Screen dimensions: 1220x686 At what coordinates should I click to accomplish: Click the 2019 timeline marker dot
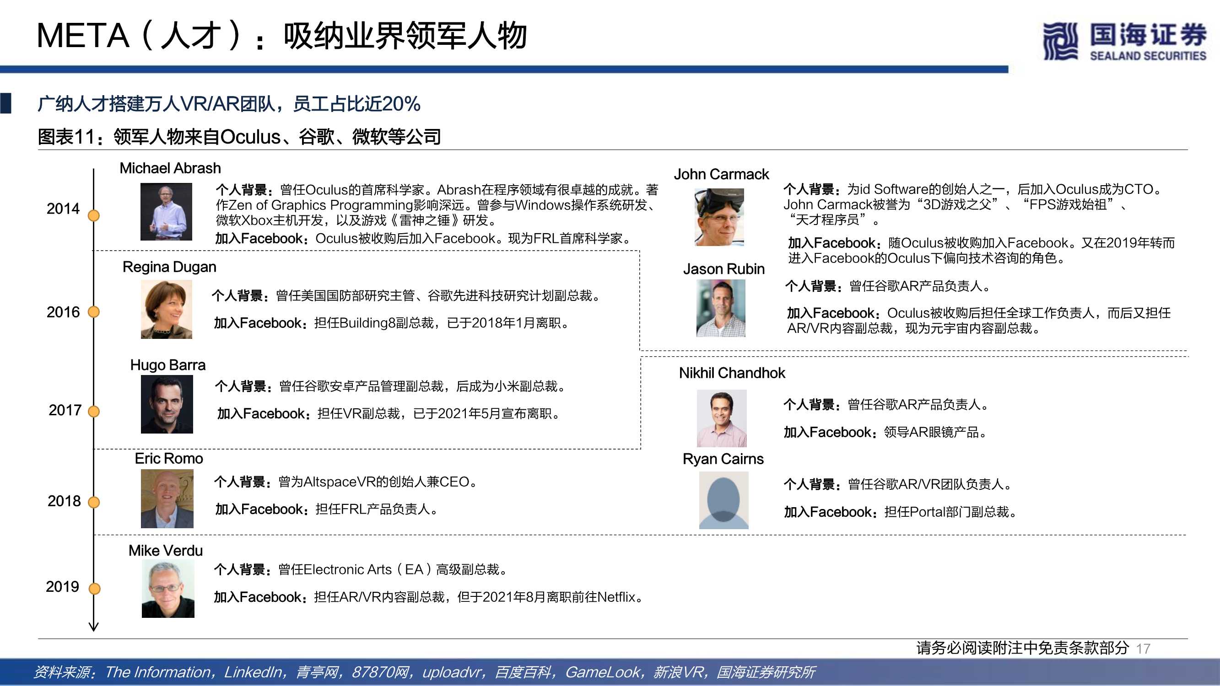94,589
